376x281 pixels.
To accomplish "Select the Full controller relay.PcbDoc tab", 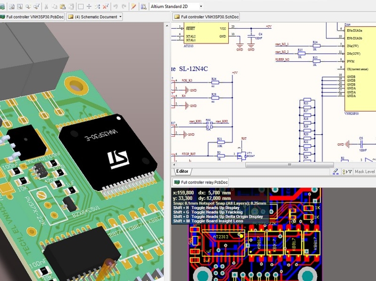I will (x=201, y=182).
